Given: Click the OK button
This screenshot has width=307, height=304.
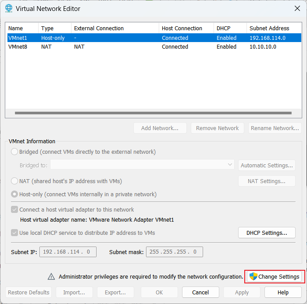Looking at the screenshot, I should (159, 292).
